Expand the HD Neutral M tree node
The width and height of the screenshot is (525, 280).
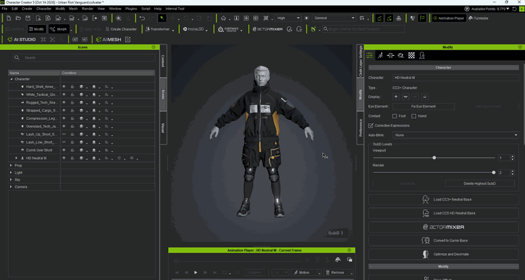pos(16,158)
